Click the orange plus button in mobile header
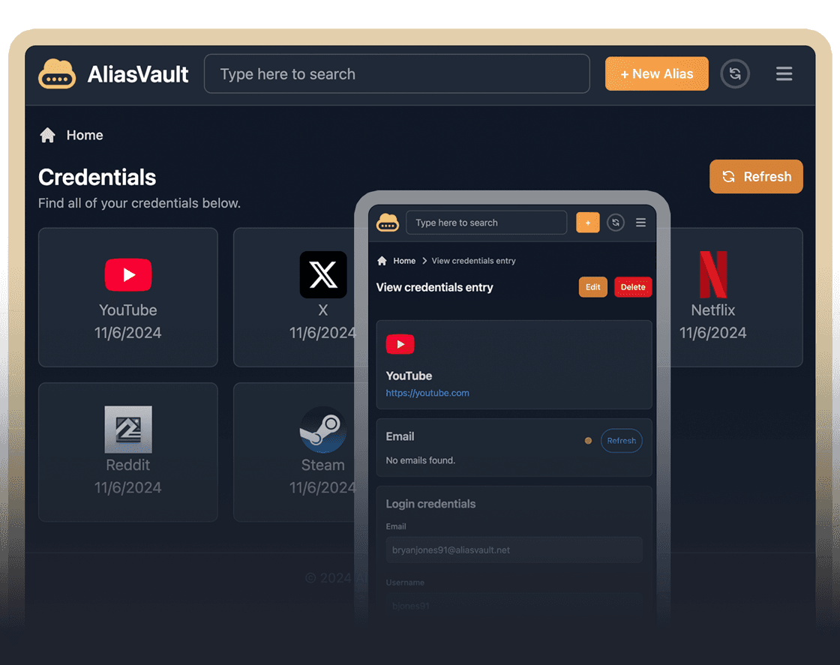 coord(588,222)
